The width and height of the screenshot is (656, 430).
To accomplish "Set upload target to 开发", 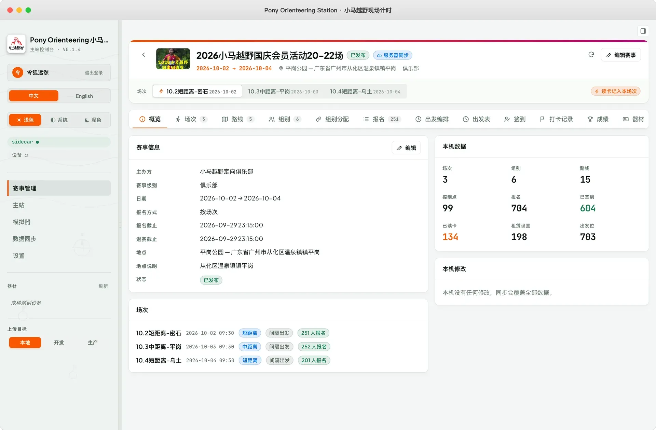I will tap(59, 343).
